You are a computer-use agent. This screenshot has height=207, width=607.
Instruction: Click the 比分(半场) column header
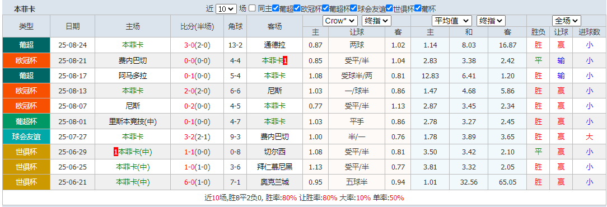point(197,26)
